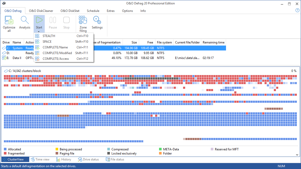Image resolution: width=301 pixels, height=169 pixels.
Task: Click the E: drive status icon in the list
Action: point(4,58)
